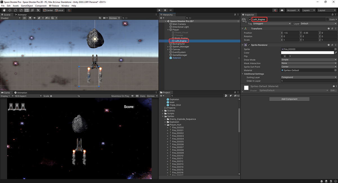This screenshot has width=338, height=183.
Task: Open the Draw Mode dropdown
Action: [x=308, y=60]
